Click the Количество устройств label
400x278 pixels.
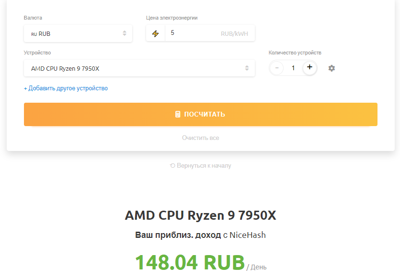point(295,53)
